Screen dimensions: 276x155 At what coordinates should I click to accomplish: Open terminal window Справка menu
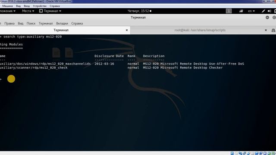point(77,23)
